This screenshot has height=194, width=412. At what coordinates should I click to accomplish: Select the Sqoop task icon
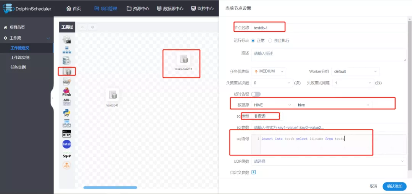(67, 155)
